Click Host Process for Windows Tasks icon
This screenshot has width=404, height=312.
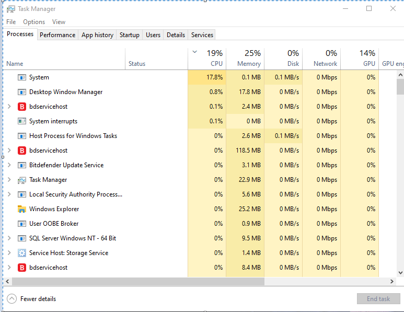click(x=22, y=136)
